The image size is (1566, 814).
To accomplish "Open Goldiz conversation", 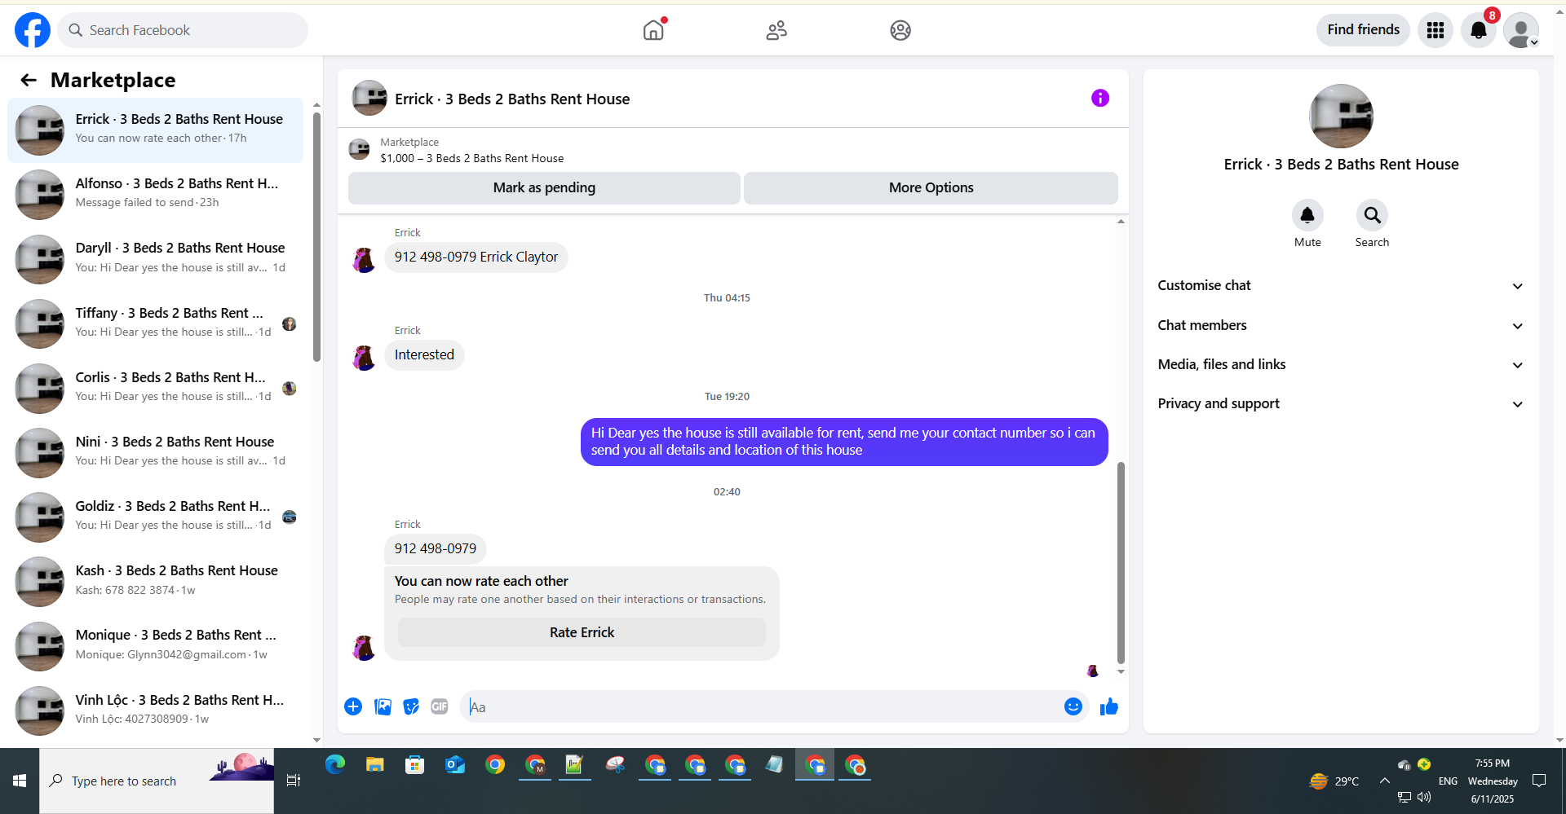I will pos(155,516).
